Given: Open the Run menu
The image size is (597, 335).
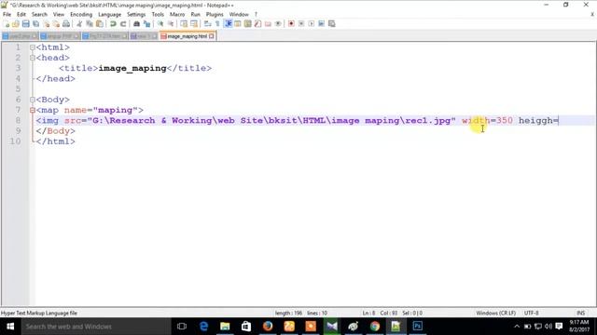Looking at the screenshot, I should 195,15.
